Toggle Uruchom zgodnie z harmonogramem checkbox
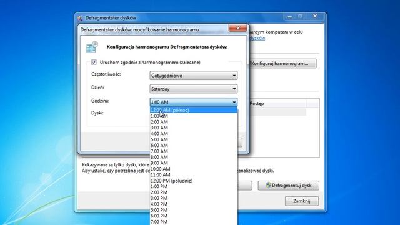400x225 pixels. tap(94, 62)
